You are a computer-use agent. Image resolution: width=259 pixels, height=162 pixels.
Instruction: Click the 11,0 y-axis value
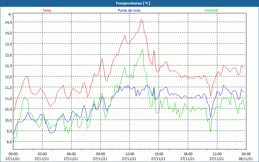coord(8,98)
